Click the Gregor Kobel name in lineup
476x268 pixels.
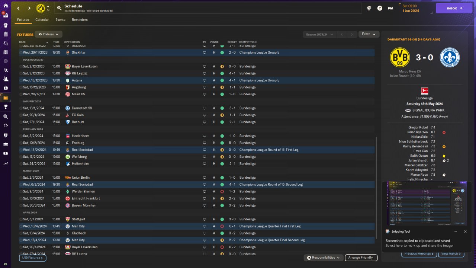[x=418, y=127]
